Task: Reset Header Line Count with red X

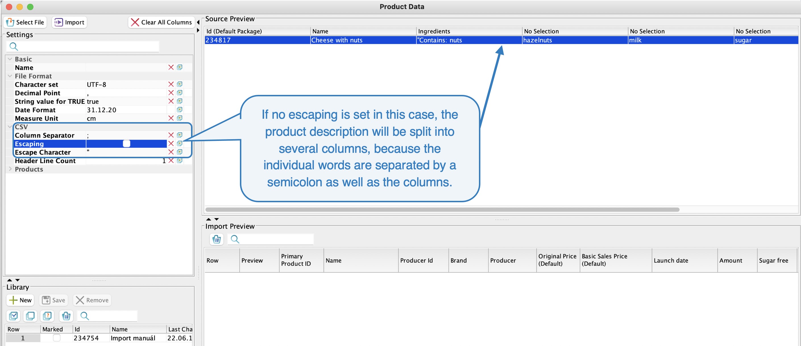Action: coord(171,161)
